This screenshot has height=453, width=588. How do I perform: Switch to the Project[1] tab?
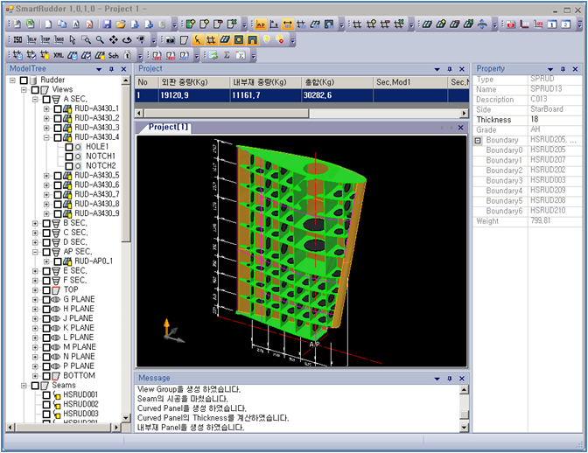tap(168, 128)
